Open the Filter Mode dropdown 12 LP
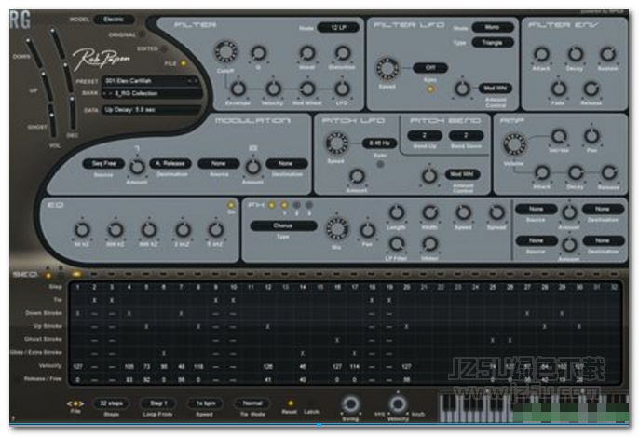Image resolution: width=639 pixels, height=437 pixels. (x=339, y=27)
